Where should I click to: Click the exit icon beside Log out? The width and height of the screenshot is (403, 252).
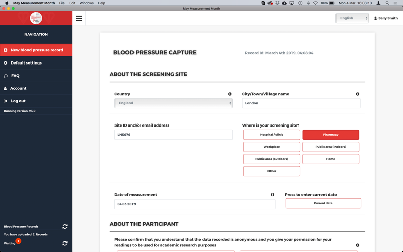[x=6, y=101]
